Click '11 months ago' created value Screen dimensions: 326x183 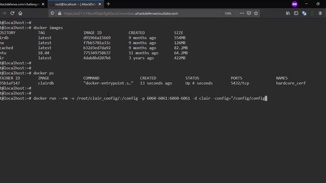point(143,53)
